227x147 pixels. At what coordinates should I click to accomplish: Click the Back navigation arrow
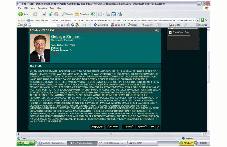[x=20, y=14]
